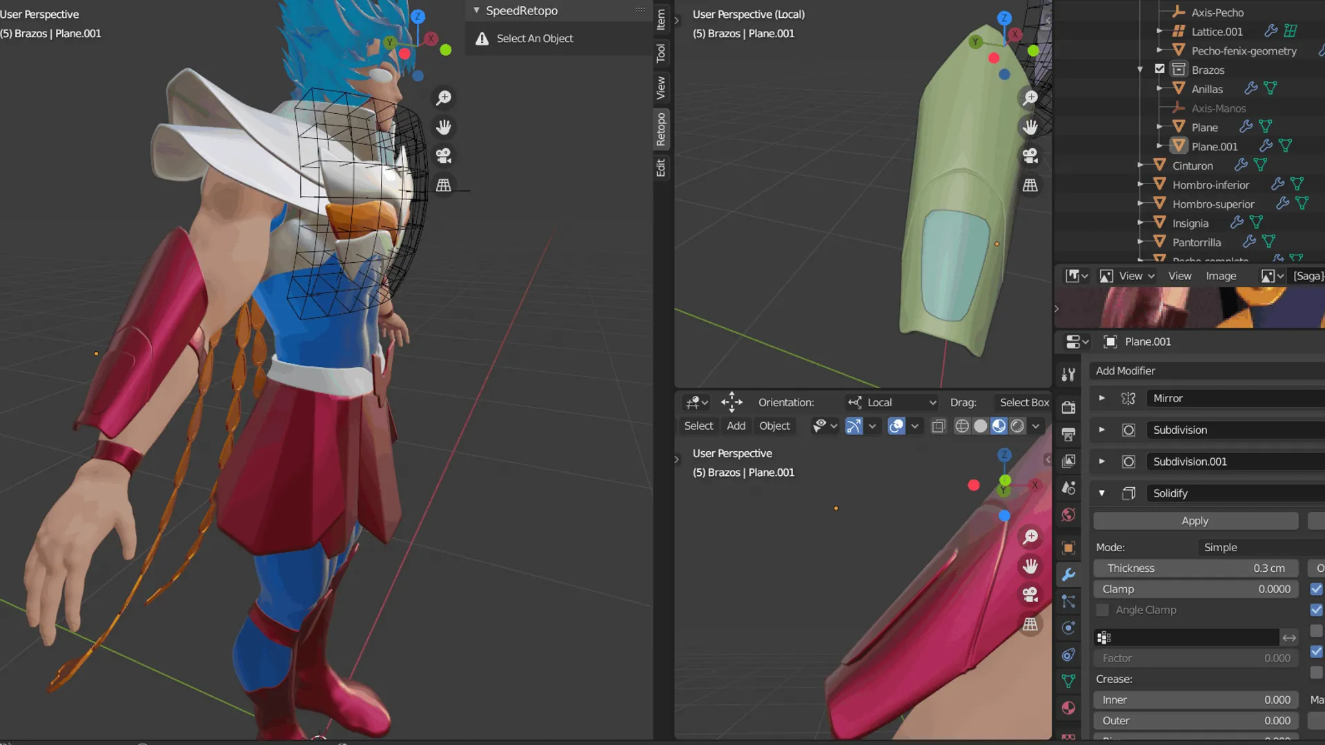Open the Scene properties tab
The height and width of the screenshot is (745, 1325).
pos(1068,488)
